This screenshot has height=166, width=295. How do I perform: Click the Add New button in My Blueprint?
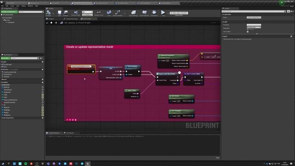click(x=5, y=58)
